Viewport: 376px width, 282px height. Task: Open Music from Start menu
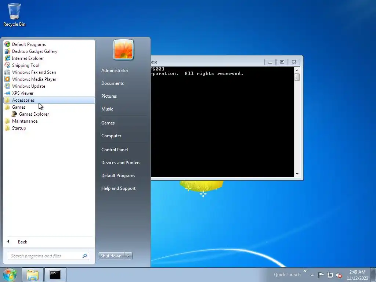[x=107, y=109]
